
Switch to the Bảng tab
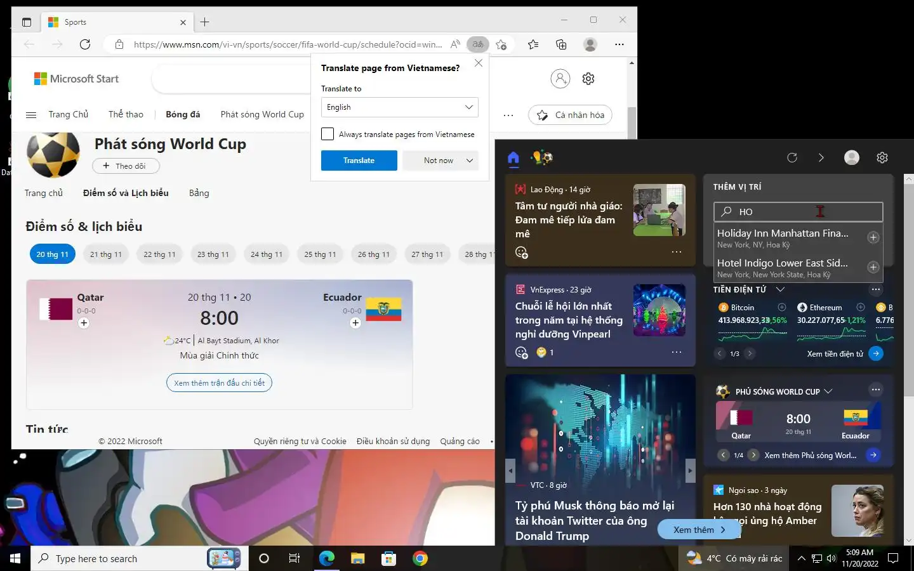click(x=199, y=193)
